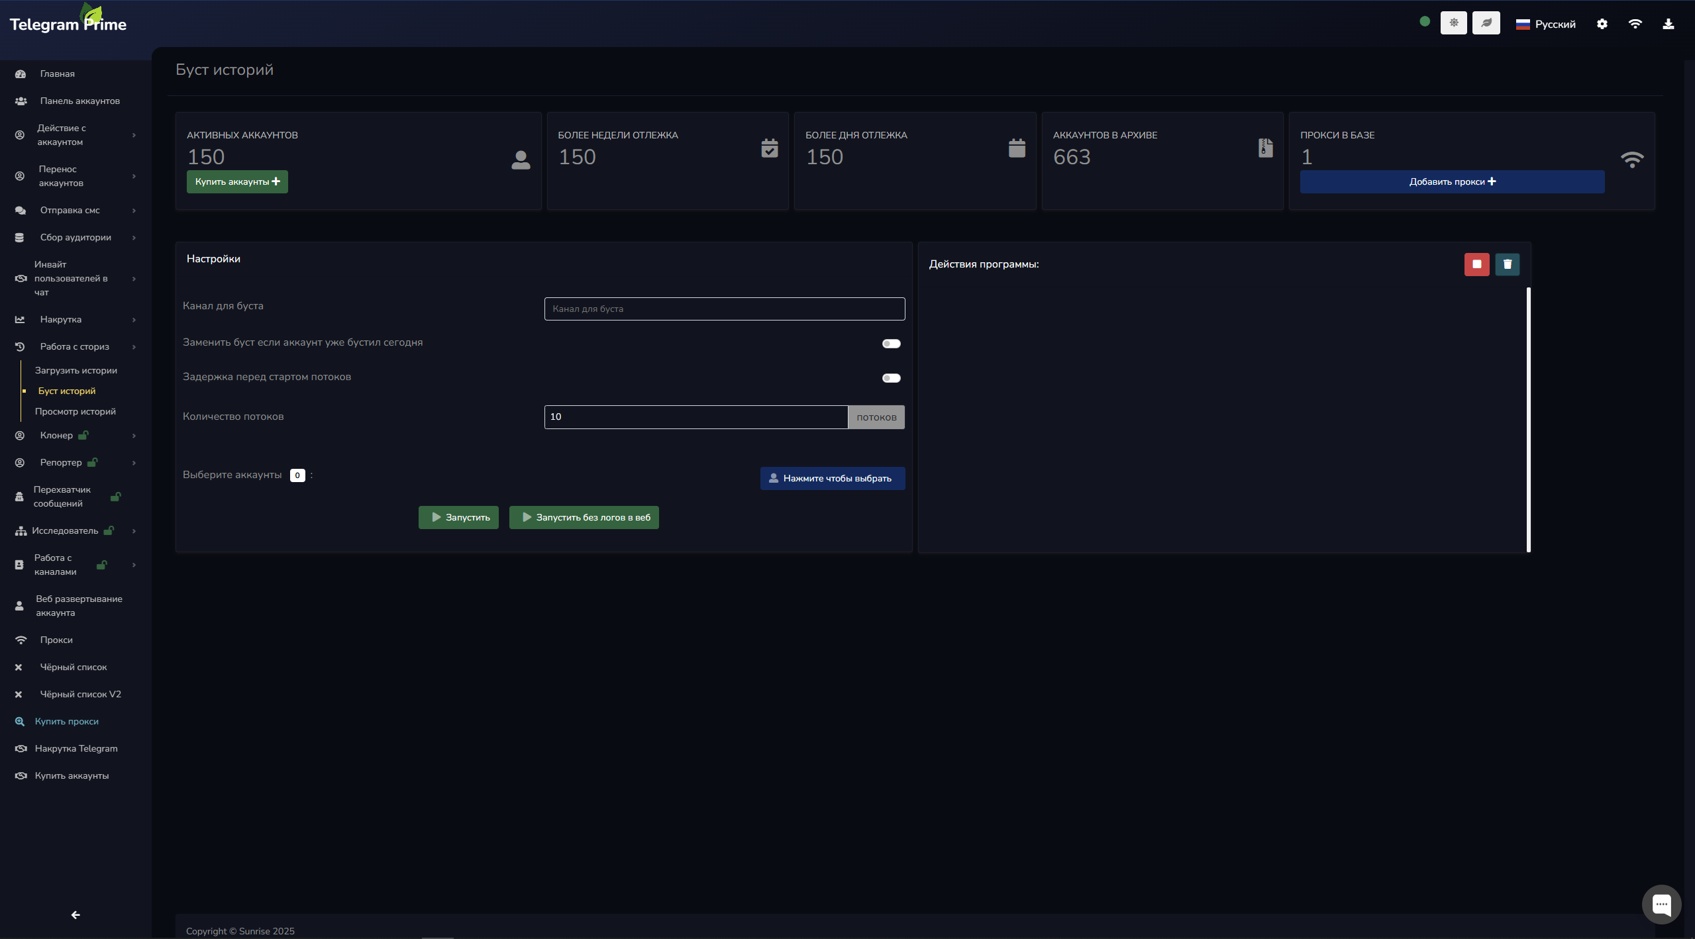Open Накрутка Telegram sidebar link
This screenshot has width=1695, height=939.
(x=76, y=749)
